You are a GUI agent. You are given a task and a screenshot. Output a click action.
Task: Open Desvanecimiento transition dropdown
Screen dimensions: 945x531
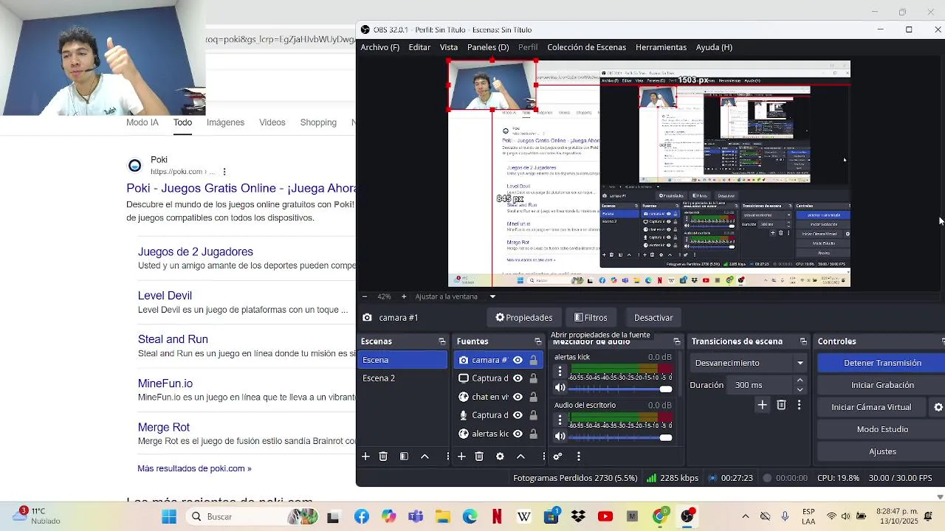pos(749,363)
